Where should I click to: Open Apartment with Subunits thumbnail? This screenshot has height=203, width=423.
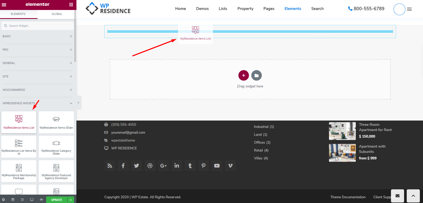pyautogui.click(x=342, y=153)
